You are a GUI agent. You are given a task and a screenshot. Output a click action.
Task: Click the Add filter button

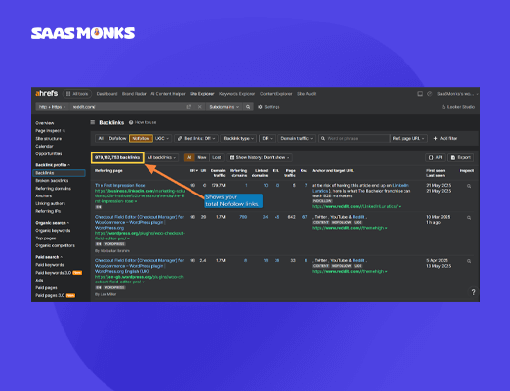pos(446,139)
